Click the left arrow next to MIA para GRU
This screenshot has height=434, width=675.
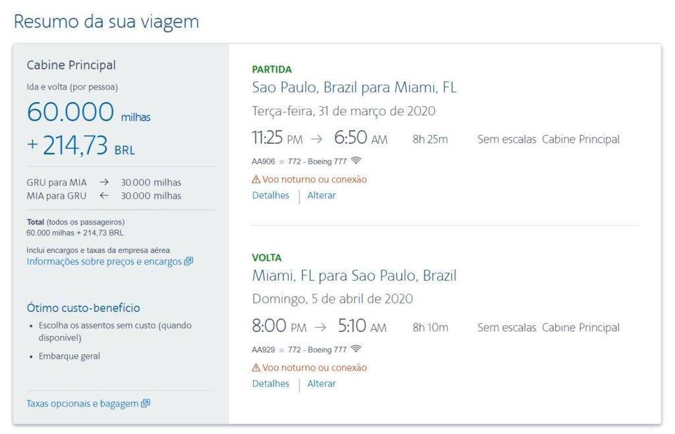pyautogui.click(x=103, y=196)
